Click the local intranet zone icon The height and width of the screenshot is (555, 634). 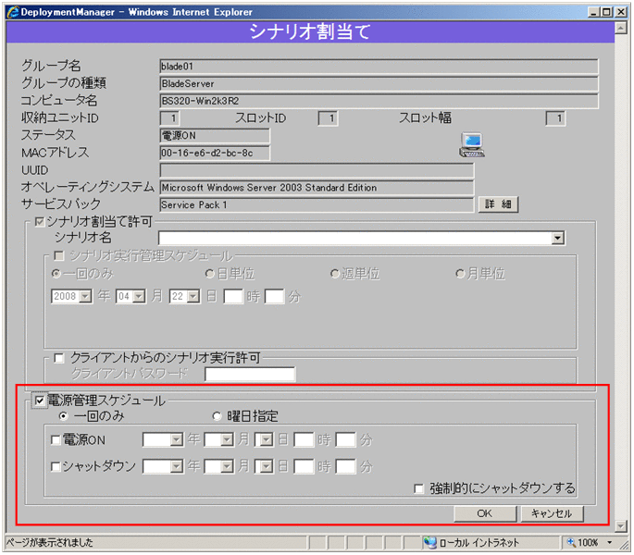(x=429, y=542)
